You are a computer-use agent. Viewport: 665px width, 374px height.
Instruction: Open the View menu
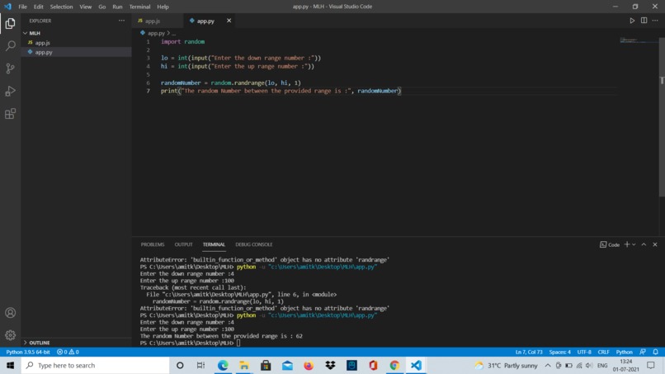[x=85, y=7]
